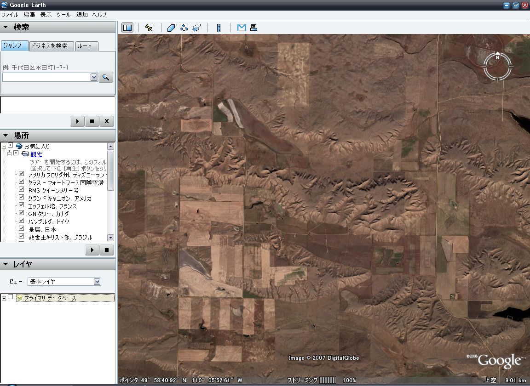Screen dimensions: 530x386
Task: Open the ファイル menu
Action: pos(10,15)
